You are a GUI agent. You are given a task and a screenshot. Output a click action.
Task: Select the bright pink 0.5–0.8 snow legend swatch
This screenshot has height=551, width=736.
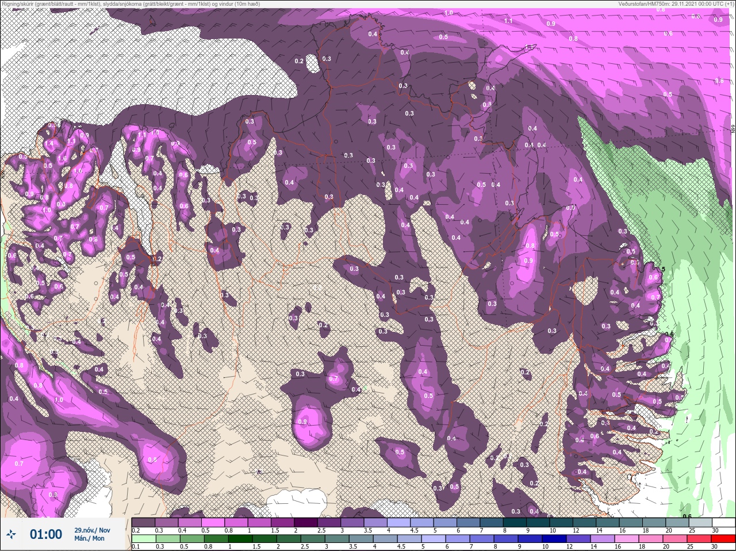pyautogui.click(x=214, y=522)
